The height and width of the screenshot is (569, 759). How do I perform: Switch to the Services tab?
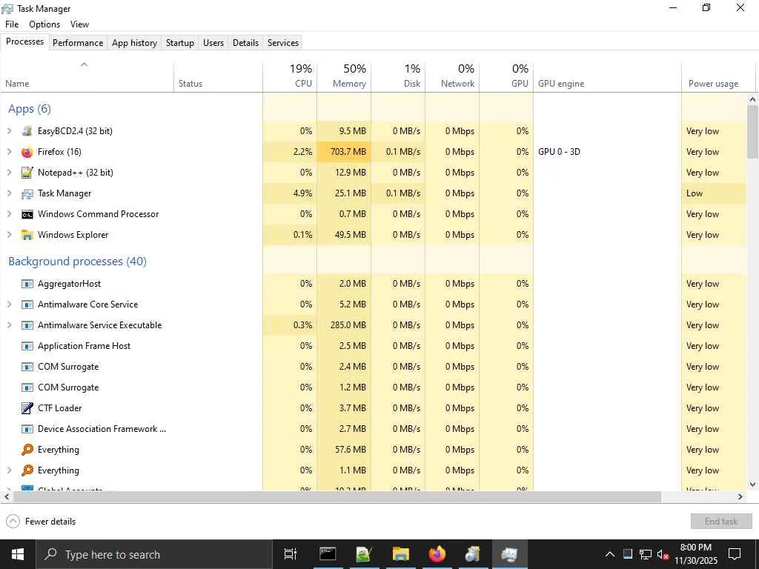tap(283, 42)
